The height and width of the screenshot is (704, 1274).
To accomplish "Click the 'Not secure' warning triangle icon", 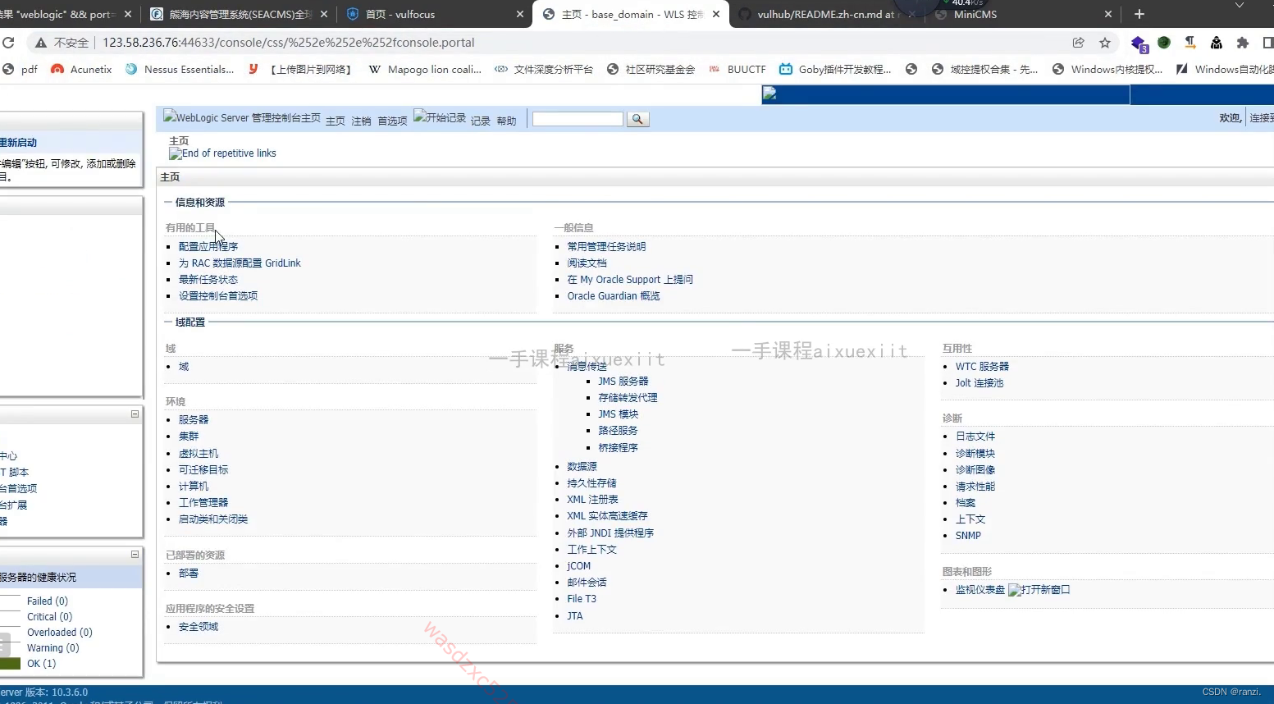I will click(x=41, y=43).
